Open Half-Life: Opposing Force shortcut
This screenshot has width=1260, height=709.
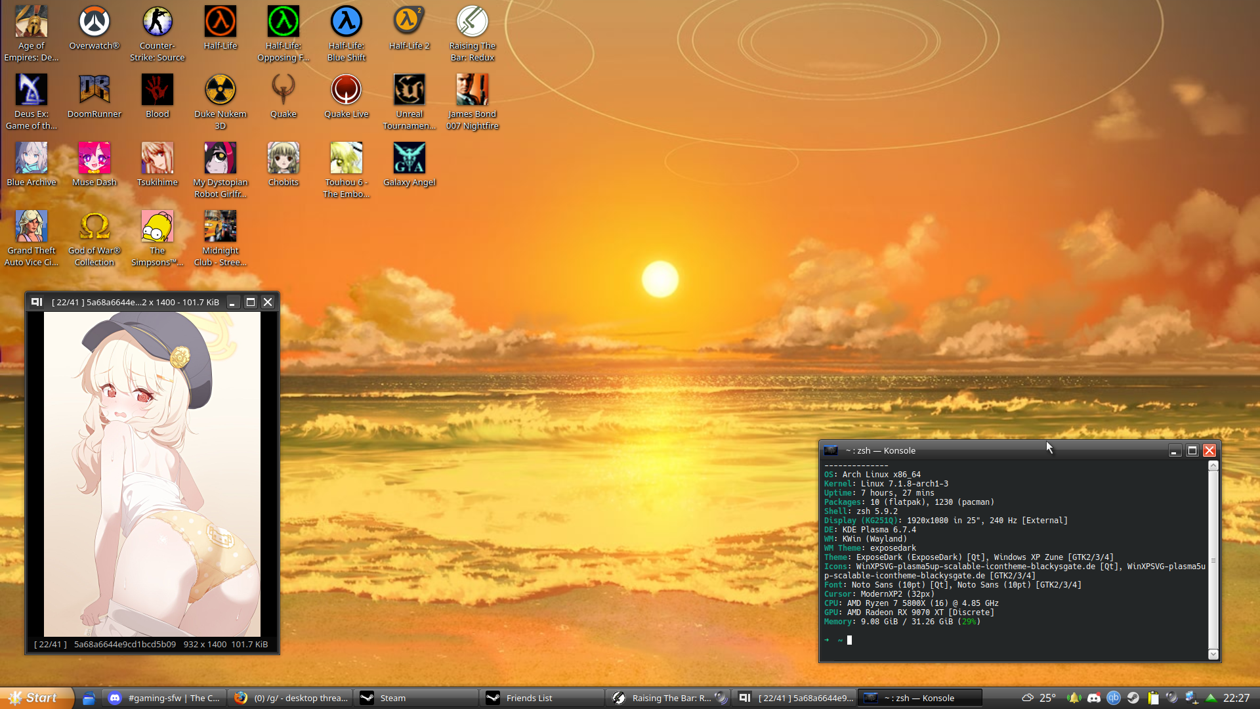pos(283,33)
